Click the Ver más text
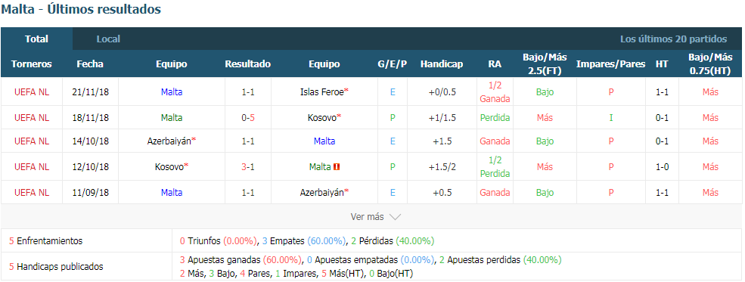 pyautogui.click(x=367, y=217)
